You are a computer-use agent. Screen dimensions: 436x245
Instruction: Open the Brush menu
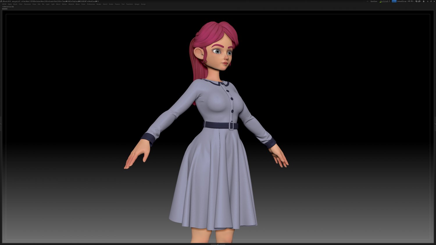tap(15, 4)
